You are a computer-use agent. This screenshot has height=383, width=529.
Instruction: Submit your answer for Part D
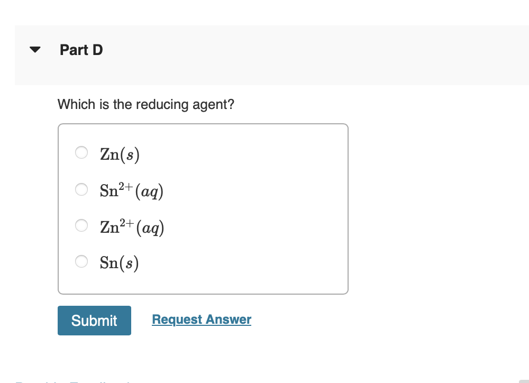coord(94,320)
